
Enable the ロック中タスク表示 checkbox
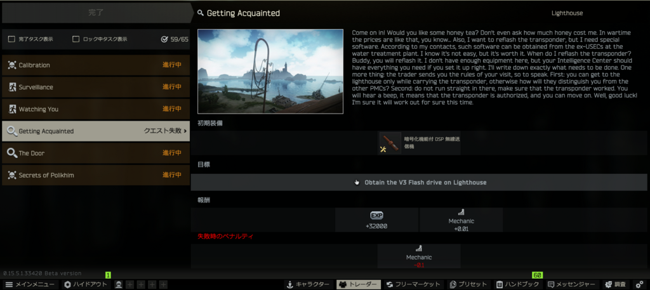coord(76,39)
